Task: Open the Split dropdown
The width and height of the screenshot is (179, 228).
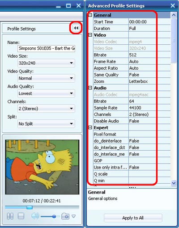Action: 46,124
